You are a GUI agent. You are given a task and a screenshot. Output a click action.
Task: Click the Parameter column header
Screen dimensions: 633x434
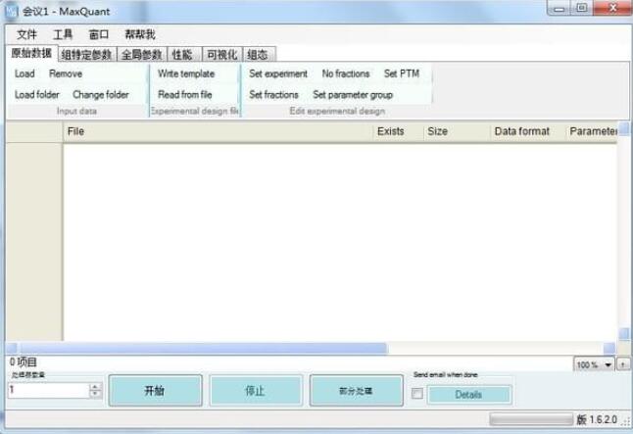pyautogui.click(x=592, y=131)
